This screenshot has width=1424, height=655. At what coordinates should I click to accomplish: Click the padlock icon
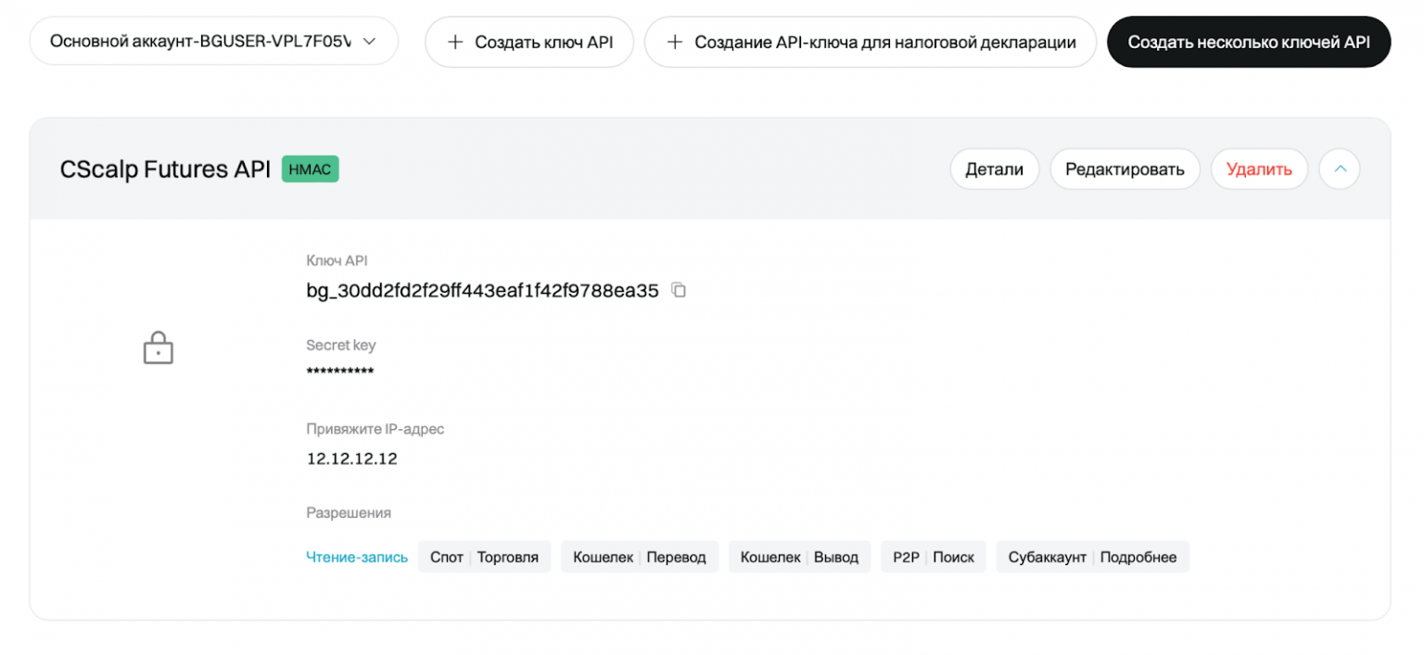tap(159, 348)
